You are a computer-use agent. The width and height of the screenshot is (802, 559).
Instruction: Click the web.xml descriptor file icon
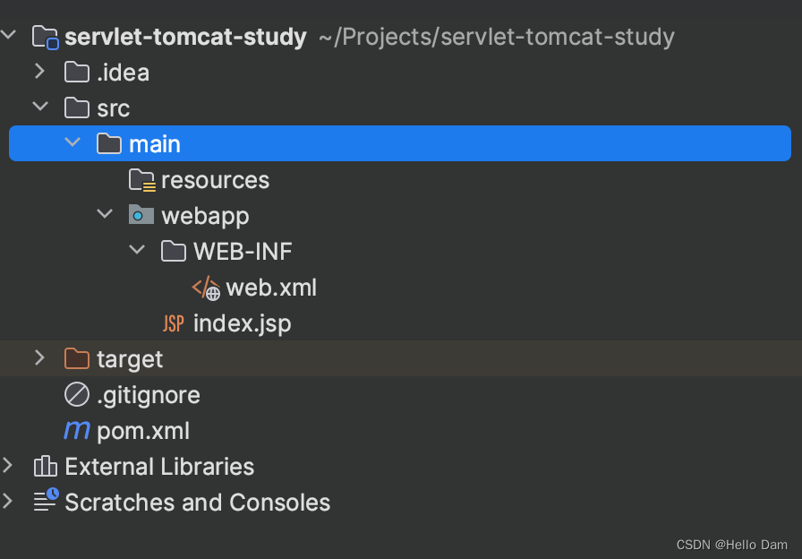(x=206, y=288)
